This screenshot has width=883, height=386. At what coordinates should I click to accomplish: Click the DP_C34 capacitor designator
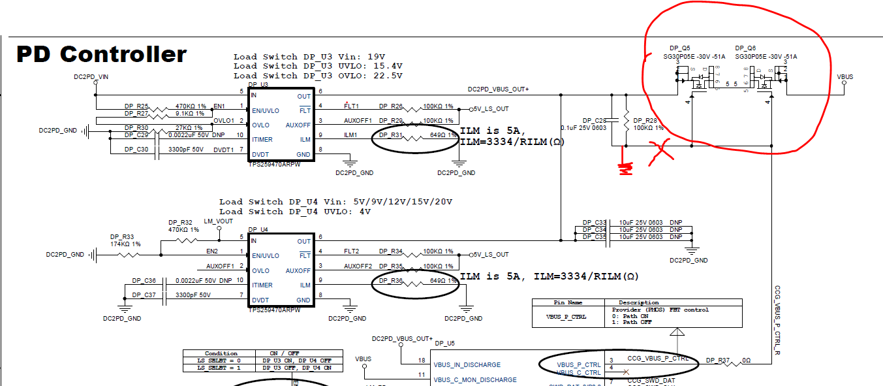[x=595, y=230]
